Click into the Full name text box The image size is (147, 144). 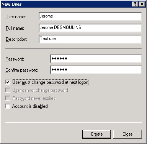(x=90, y=28)
